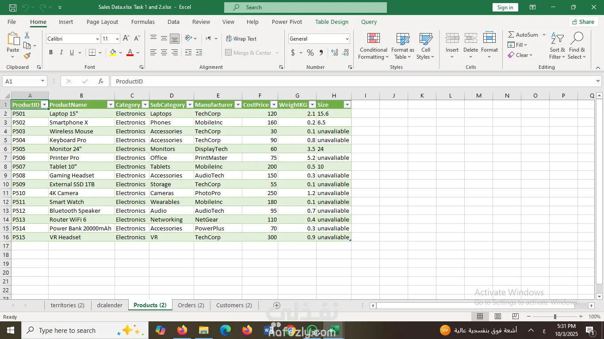Apply the red font color
Viewport: 604px width, 339px height.
[x=130, y=53]
